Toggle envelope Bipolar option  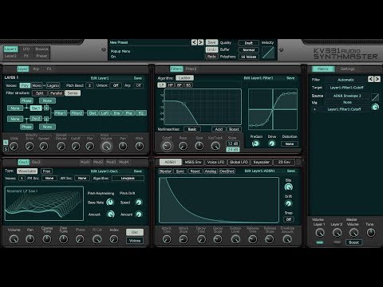tap(165, 171)
